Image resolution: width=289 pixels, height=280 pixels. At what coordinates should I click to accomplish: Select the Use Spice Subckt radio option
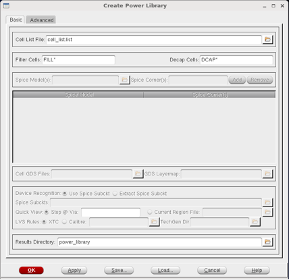(x=65, y=194)
